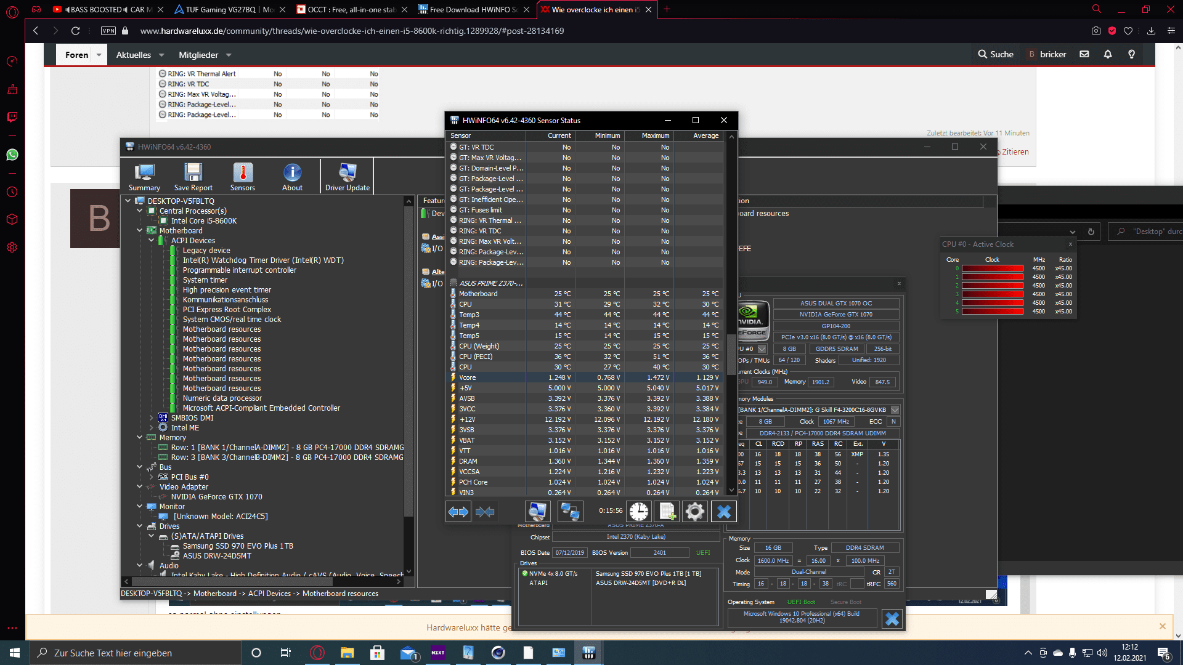The width and height of the screenshot is (1183, 665).
Task: Collapse the DESKTOP-V5FBLTQ tree node
Action: coord(128,201)
